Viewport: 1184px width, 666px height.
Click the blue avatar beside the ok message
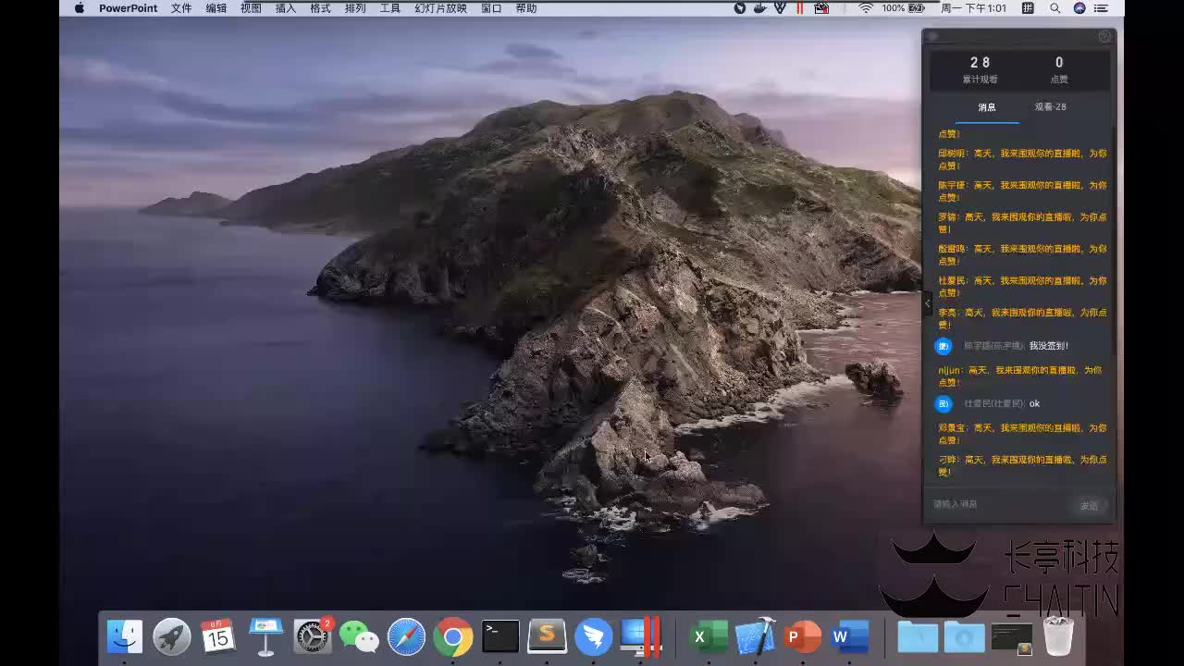(943, 403)
